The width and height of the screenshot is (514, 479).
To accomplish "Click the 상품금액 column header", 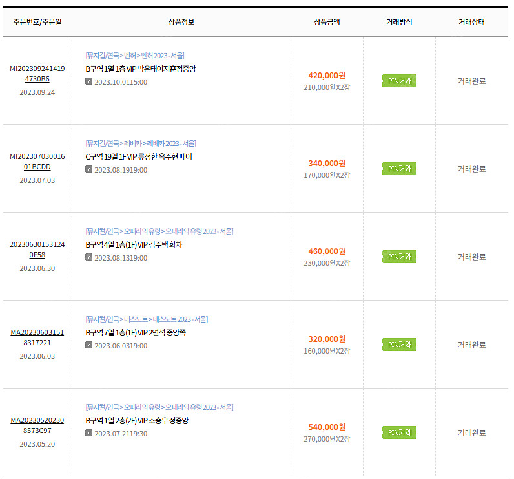I will 327,22.
